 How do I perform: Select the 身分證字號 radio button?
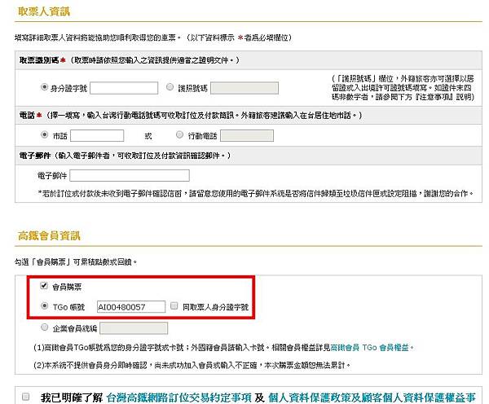point(44,87)
